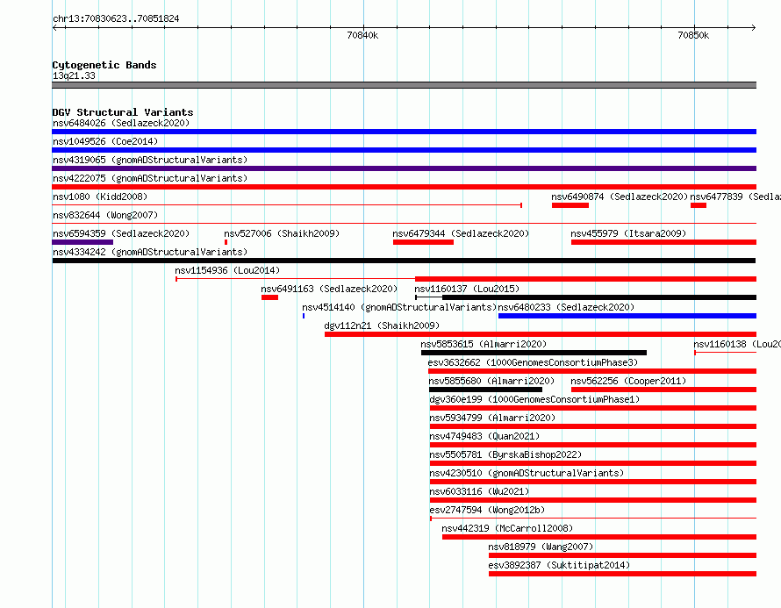Viewport: 781px width, 608px height.
Task: Click the small red nsv6491163 bar
Action: (x=269, y=297)
